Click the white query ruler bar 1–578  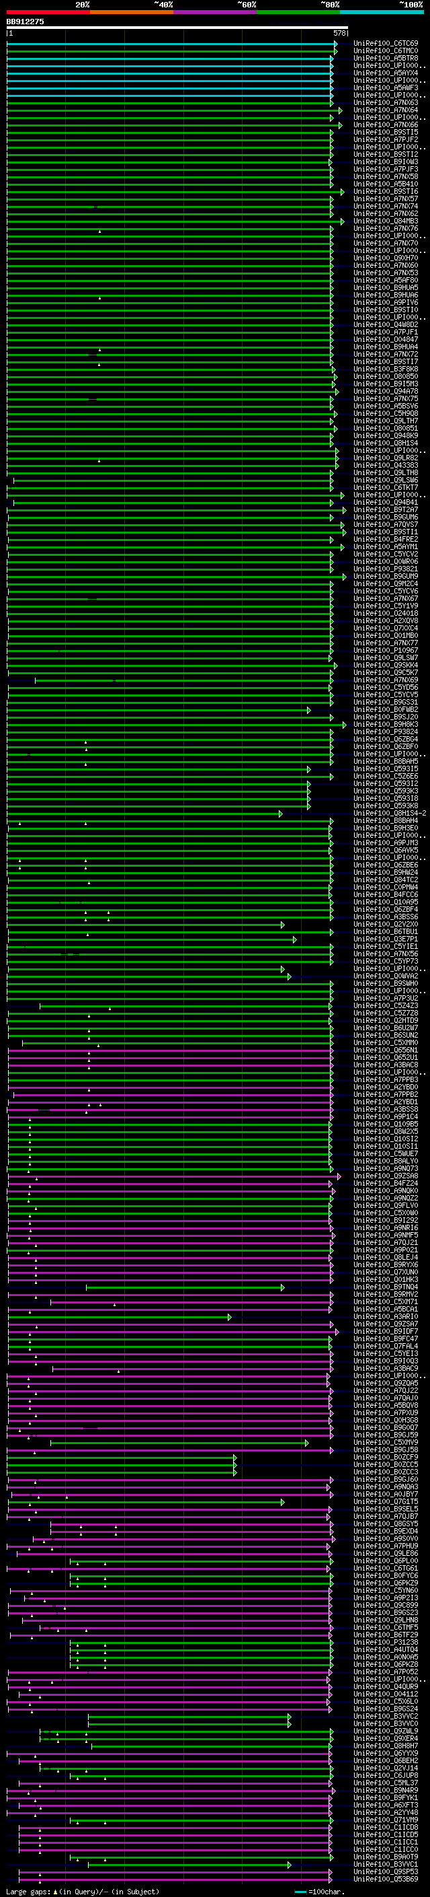[x=177, y=27]
